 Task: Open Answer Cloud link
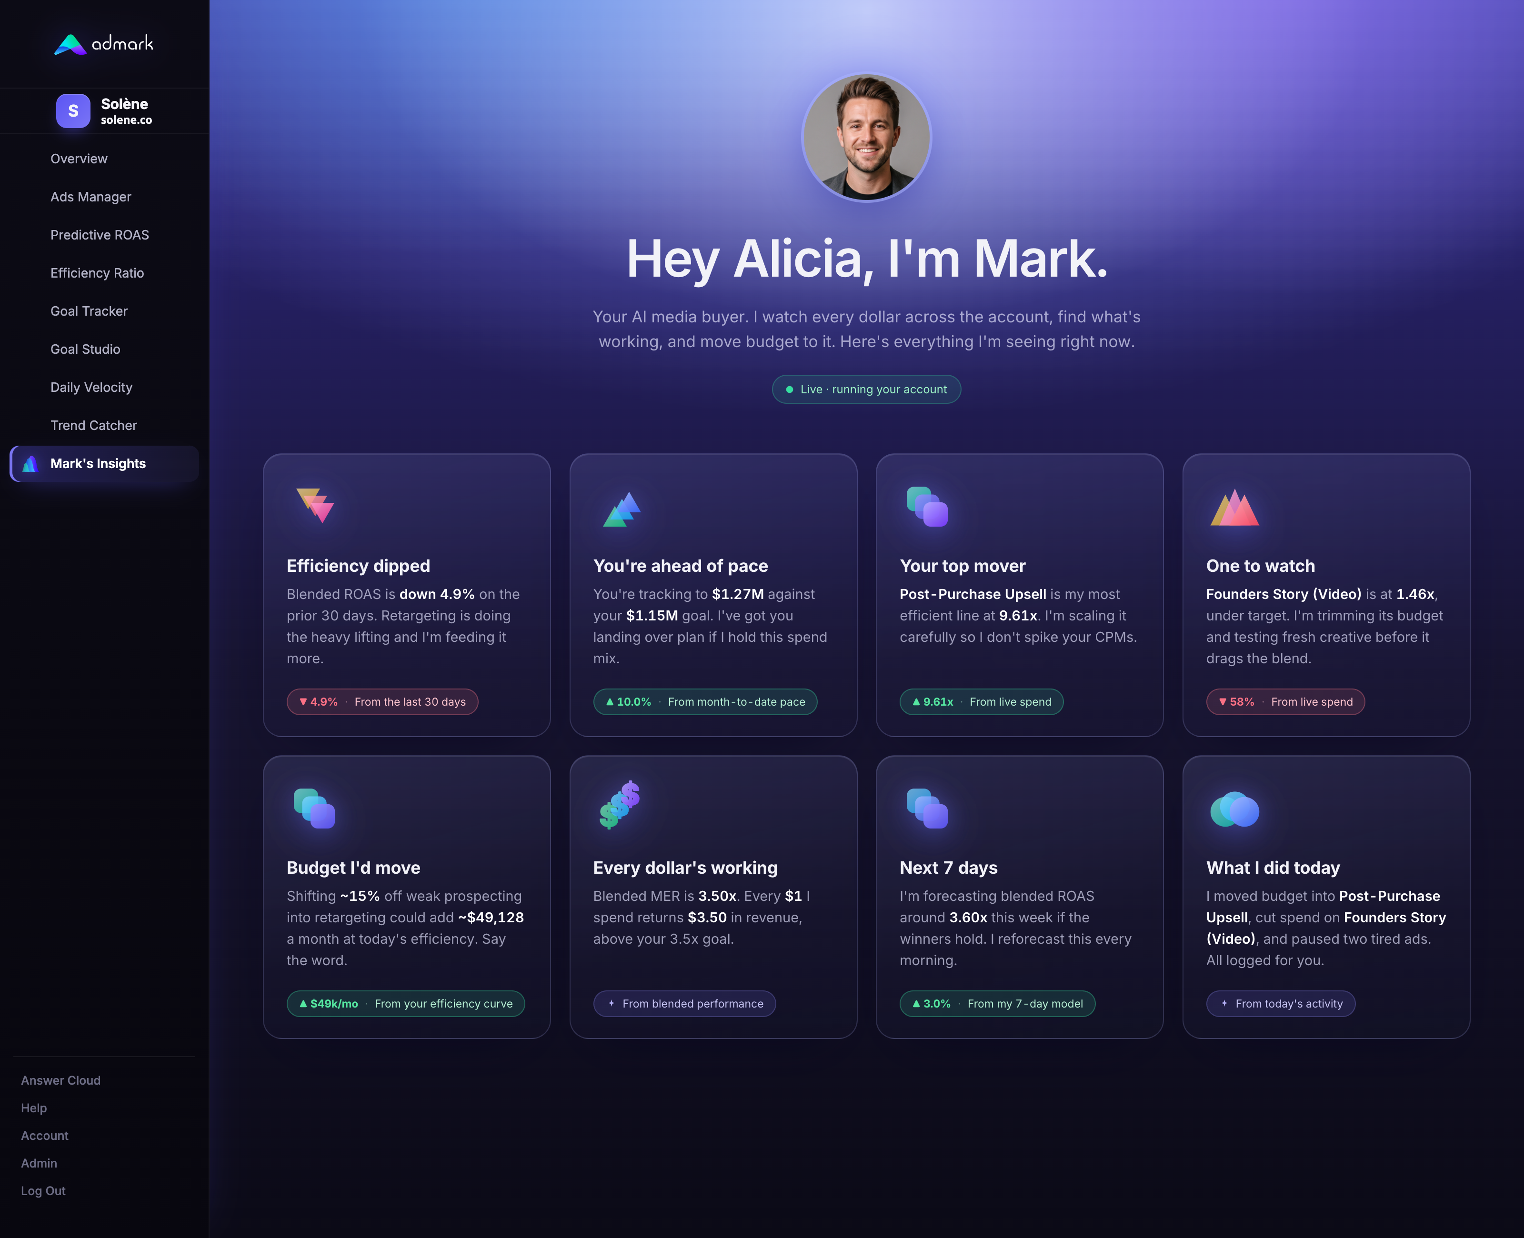(x=60, y=1080)
